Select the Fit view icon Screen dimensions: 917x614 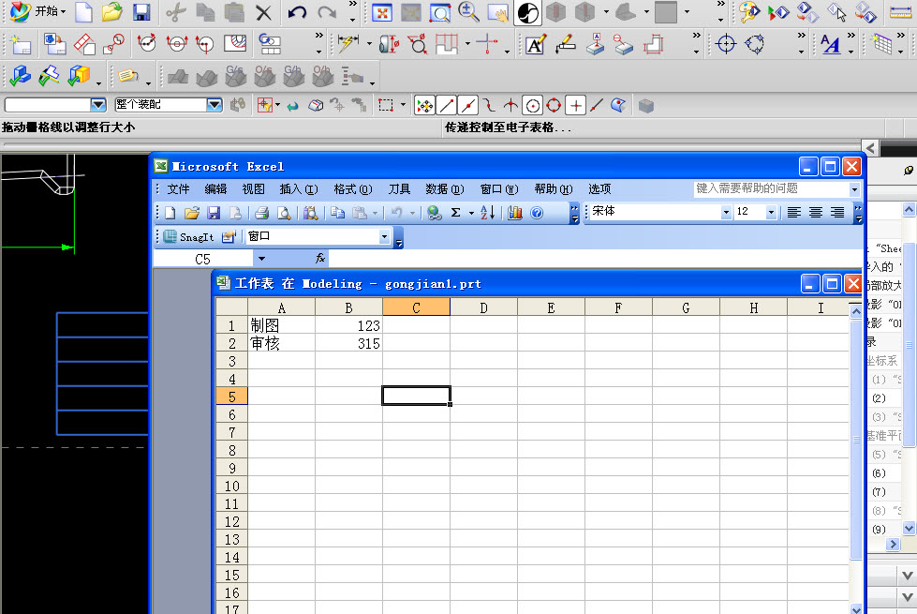(x=382, y=12)
